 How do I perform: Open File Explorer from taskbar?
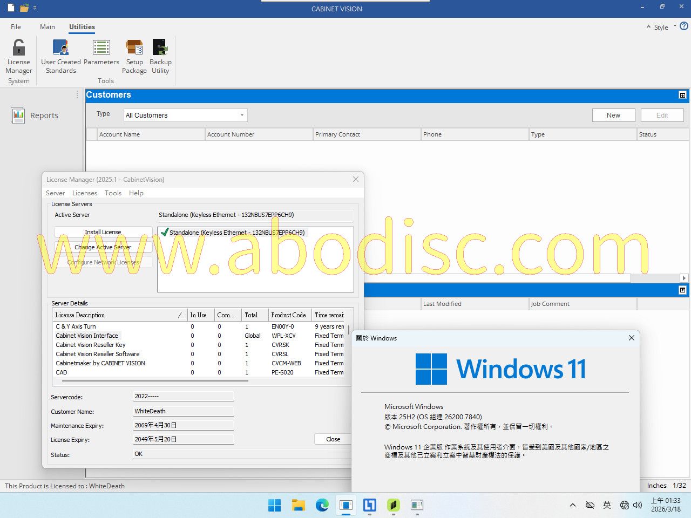point(299,505)
